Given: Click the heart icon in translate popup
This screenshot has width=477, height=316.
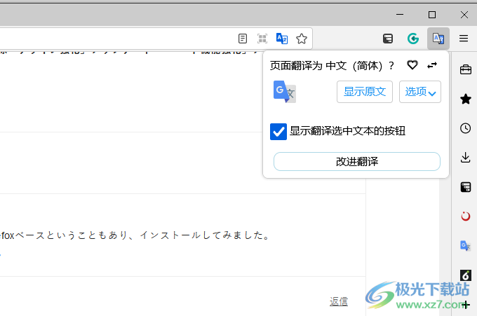Looking at the screenshot, I should tap(412, 65).
